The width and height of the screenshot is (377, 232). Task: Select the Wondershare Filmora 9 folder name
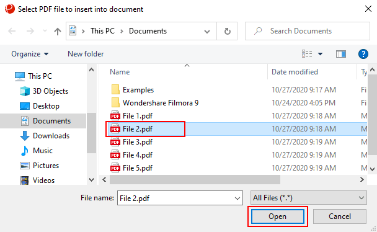[x=161, y=103]
